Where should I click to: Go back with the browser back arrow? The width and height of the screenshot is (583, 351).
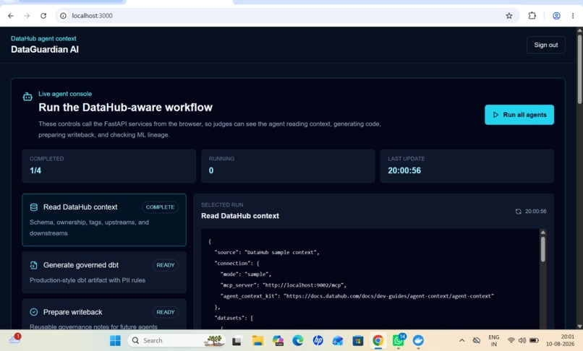11,16
